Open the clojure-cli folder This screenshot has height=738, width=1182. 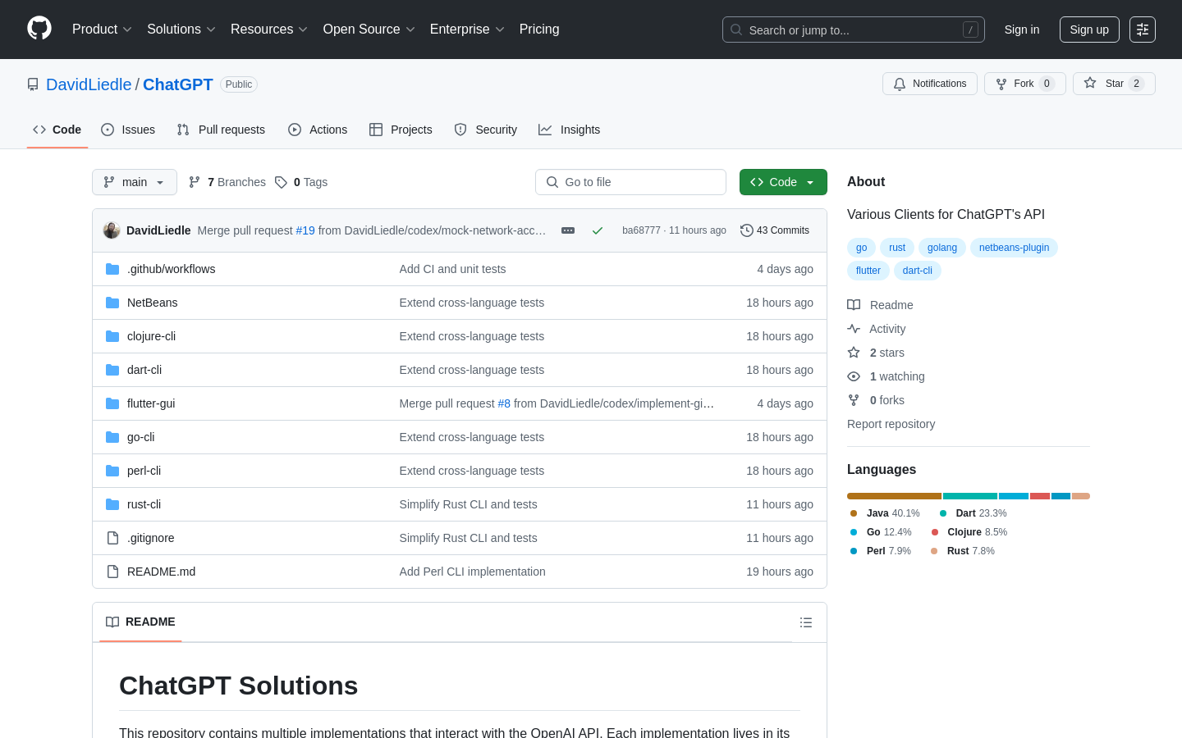pos(151,336)
